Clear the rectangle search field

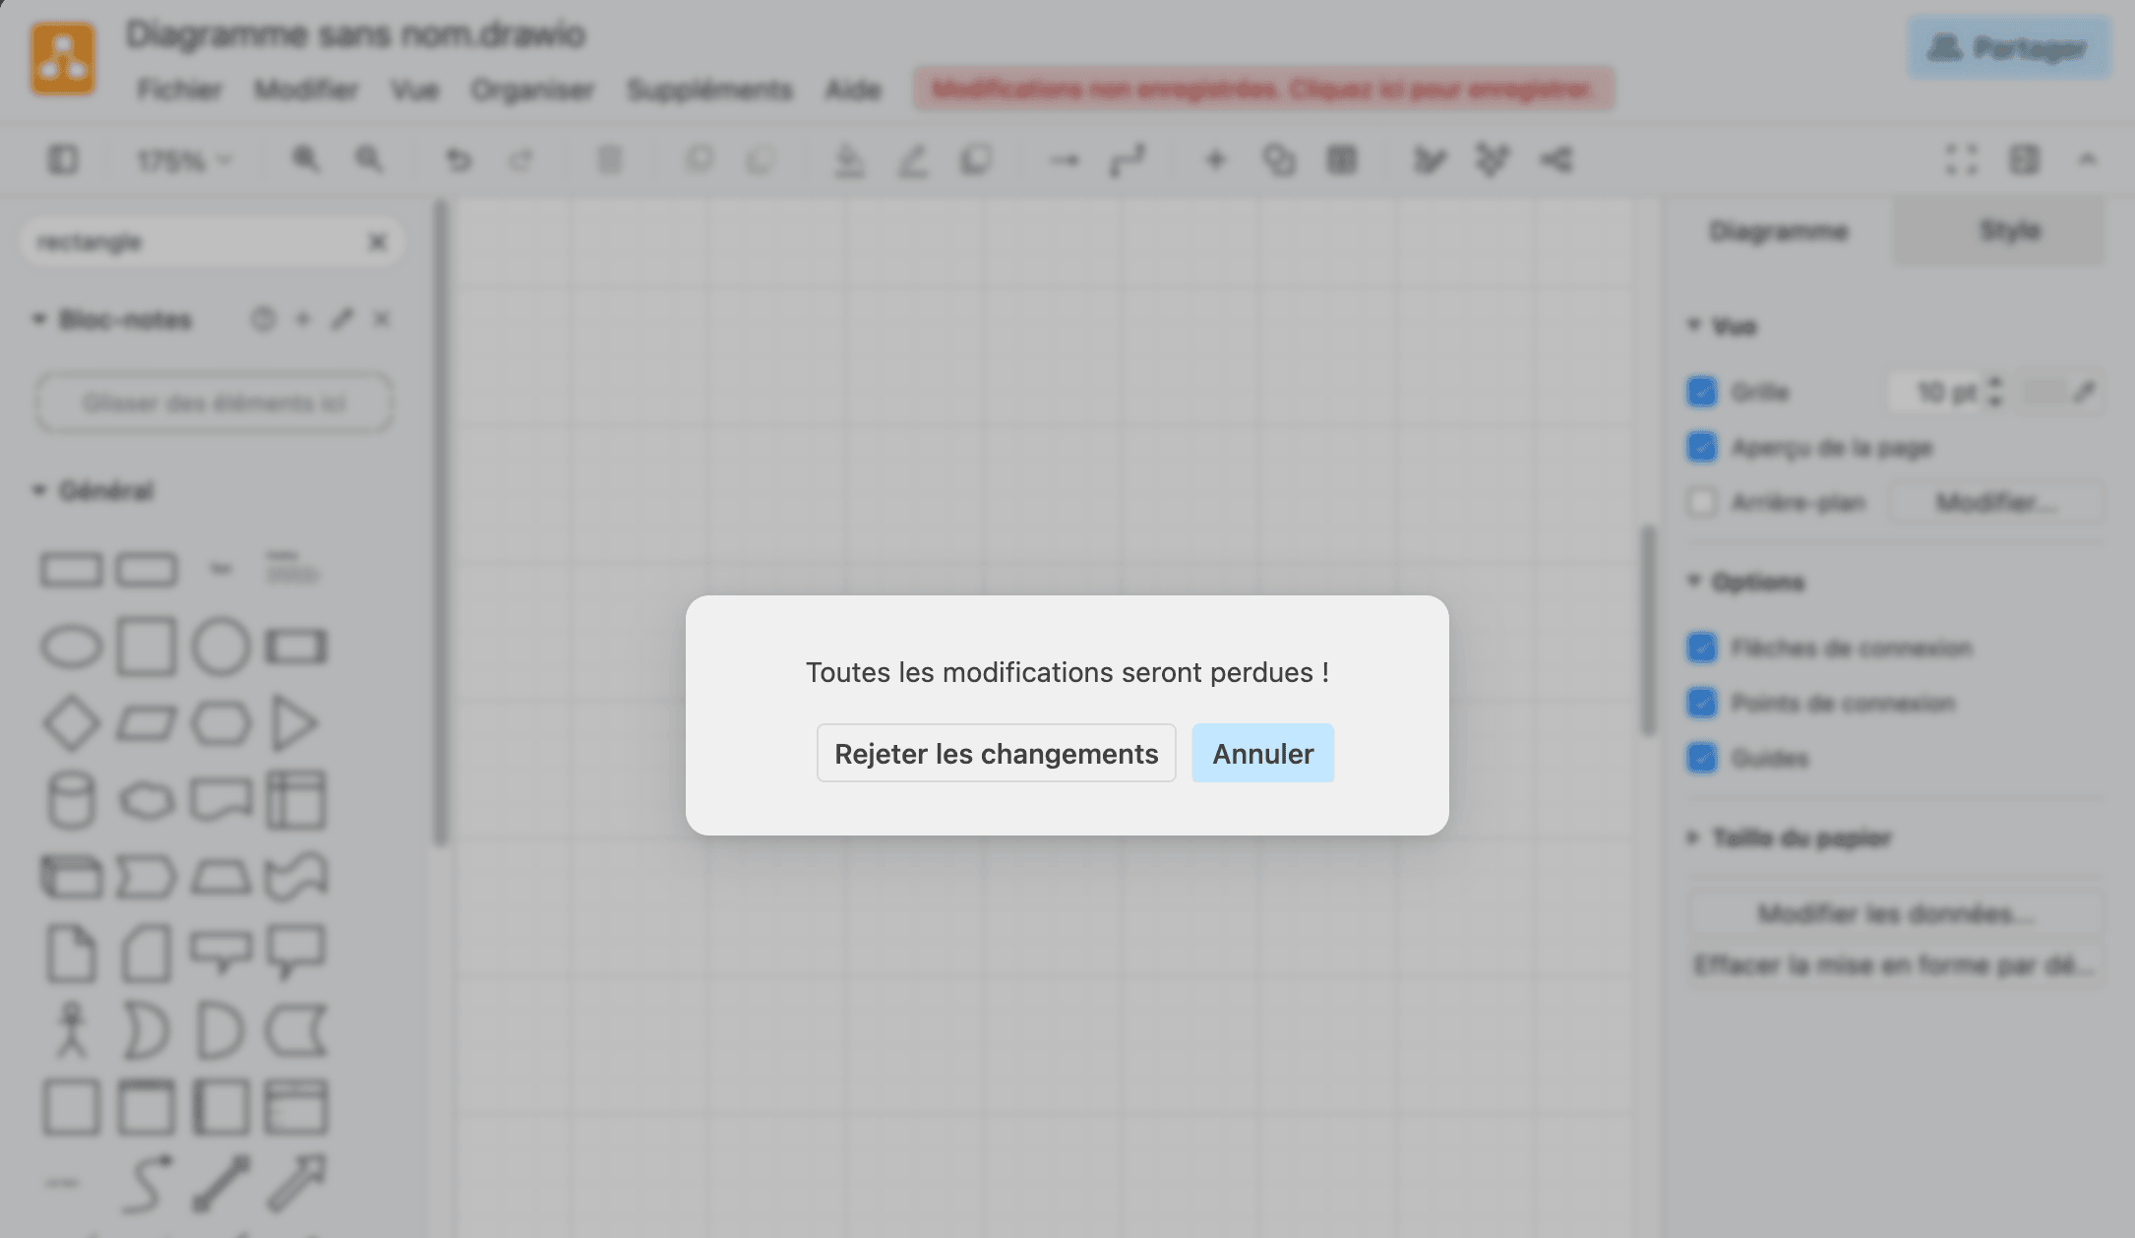(378, 242)
